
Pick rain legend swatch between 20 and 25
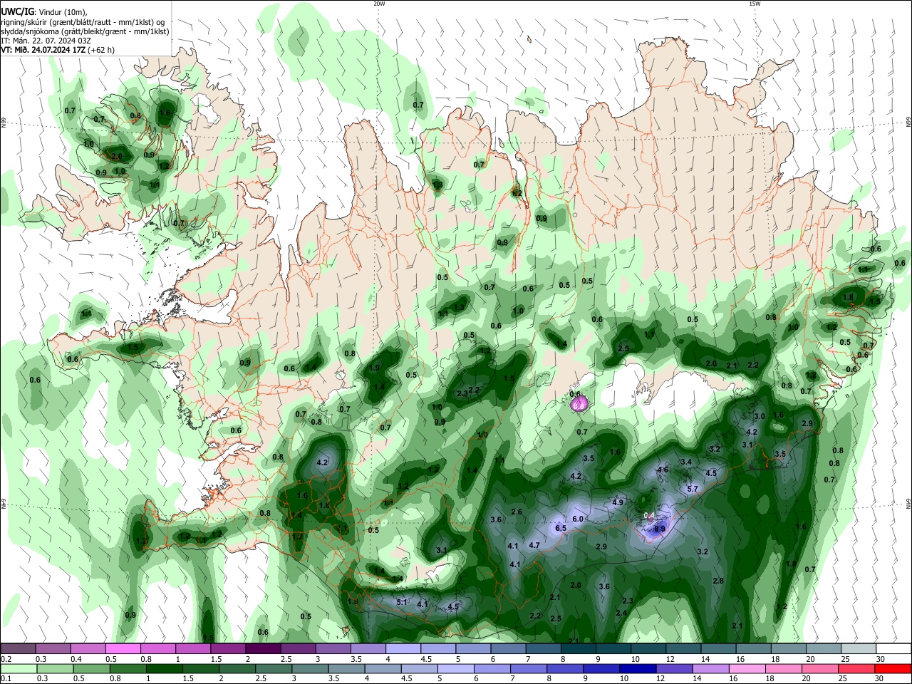click(819, 668)
